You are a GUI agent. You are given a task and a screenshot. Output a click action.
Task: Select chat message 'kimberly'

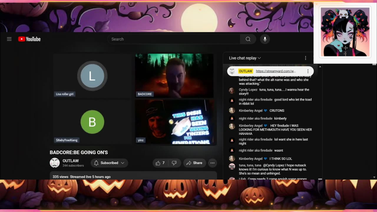click(x=280, y=118)
